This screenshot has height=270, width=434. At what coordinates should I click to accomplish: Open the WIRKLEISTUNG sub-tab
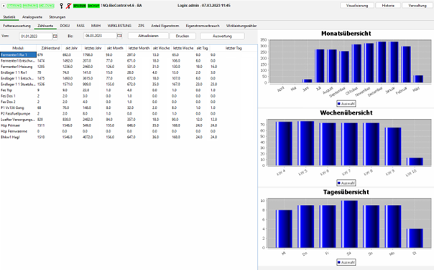(119, 26)
